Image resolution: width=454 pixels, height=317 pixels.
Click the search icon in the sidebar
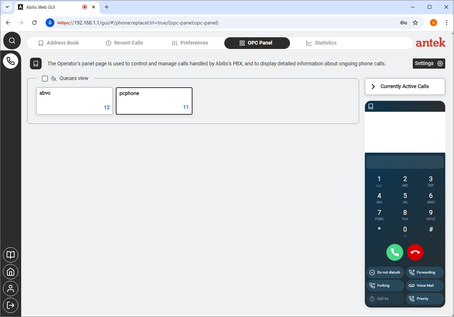coord(12,41)
